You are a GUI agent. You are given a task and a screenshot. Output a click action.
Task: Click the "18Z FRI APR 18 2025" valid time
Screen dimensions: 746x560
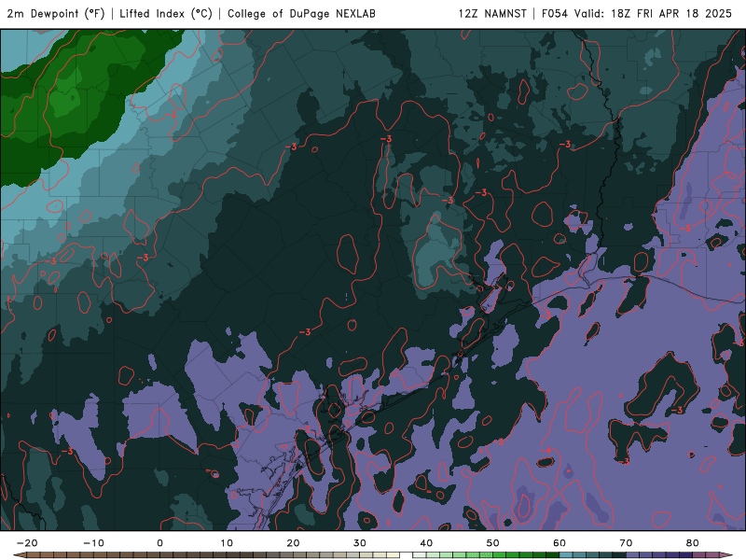click(x=671, y=13)
